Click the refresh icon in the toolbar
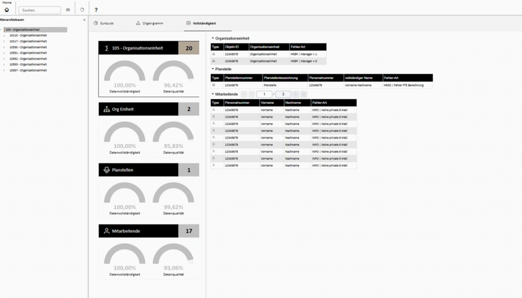The width and height of the screenshot is (522, 298). (82, 10)
